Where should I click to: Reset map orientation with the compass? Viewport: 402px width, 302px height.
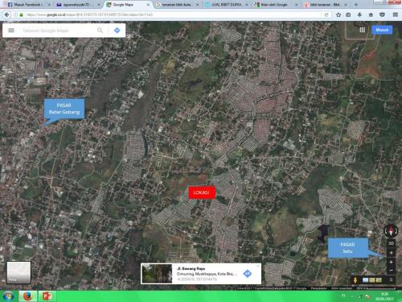pyautogui.click(x=391, y=230)
